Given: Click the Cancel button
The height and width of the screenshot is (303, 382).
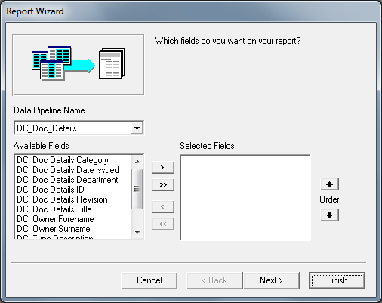Looking at the screenshot, I should click(149, 280).
